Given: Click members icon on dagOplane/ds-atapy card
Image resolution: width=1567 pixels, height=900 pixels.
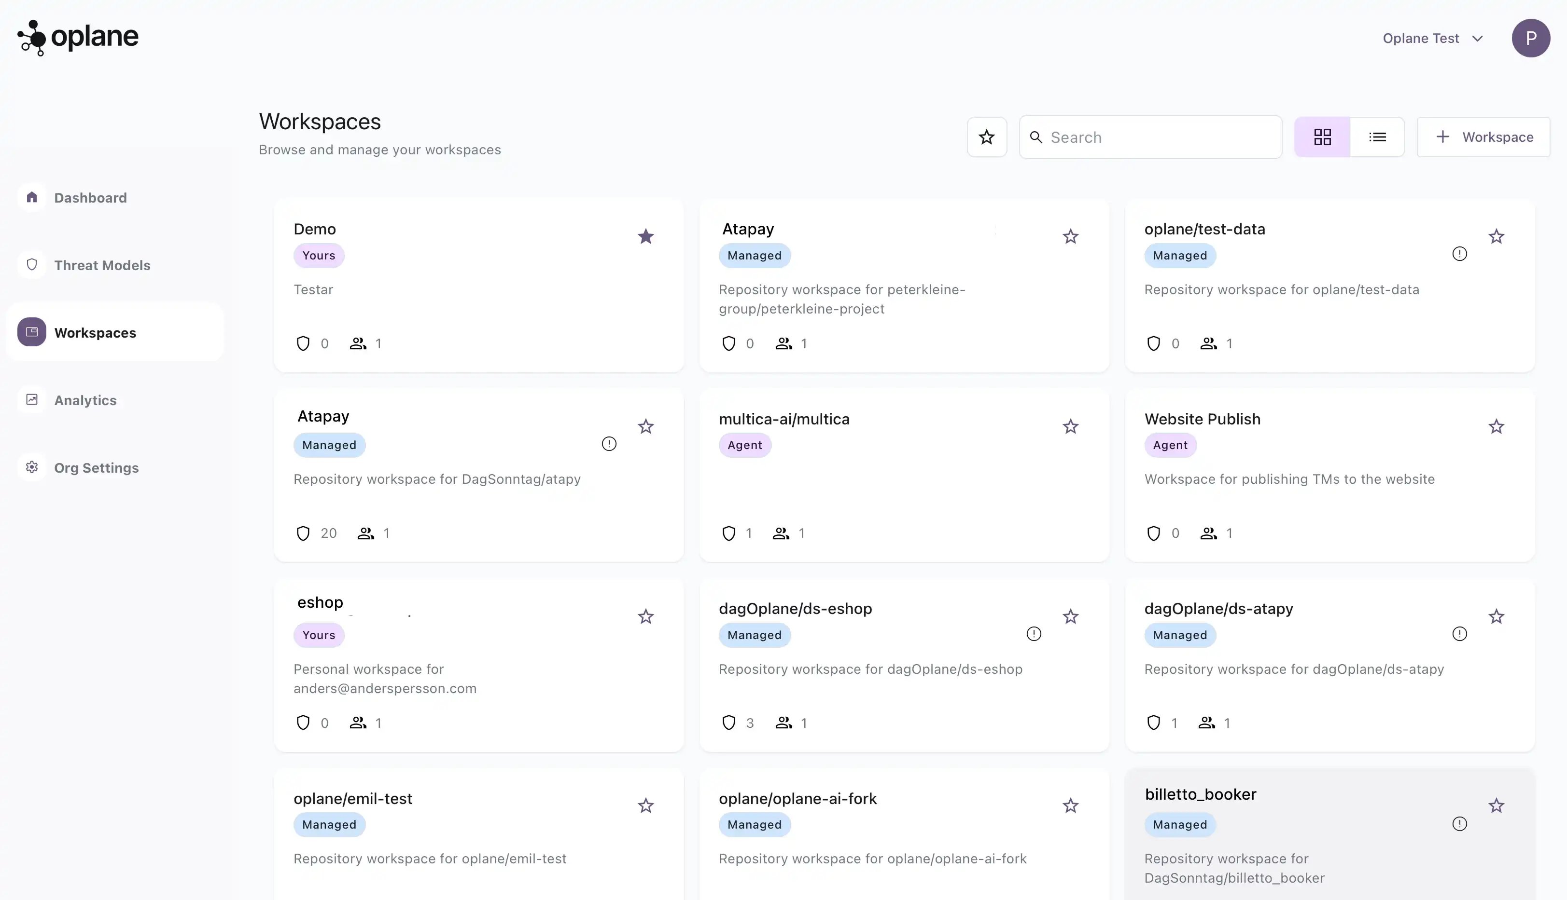Looking at the screenshot, I should tap(1206, 723).
